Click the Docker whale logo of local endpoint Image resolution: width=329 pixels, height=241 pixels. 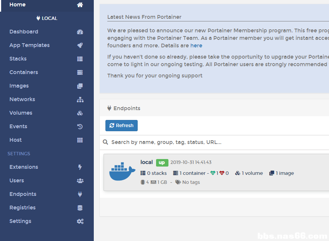coord(122,171)
